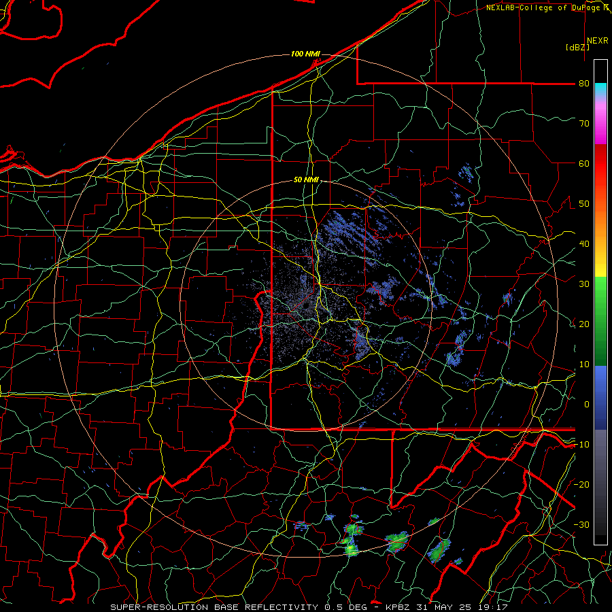
Task: Click the 70 value on the dBZ scale
Action: click(x=584, y=123)
